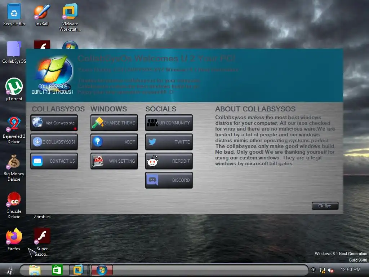Dismiss the welcome window with Ok Bye
The image size is (369, 277).
[x=325, y=206]
